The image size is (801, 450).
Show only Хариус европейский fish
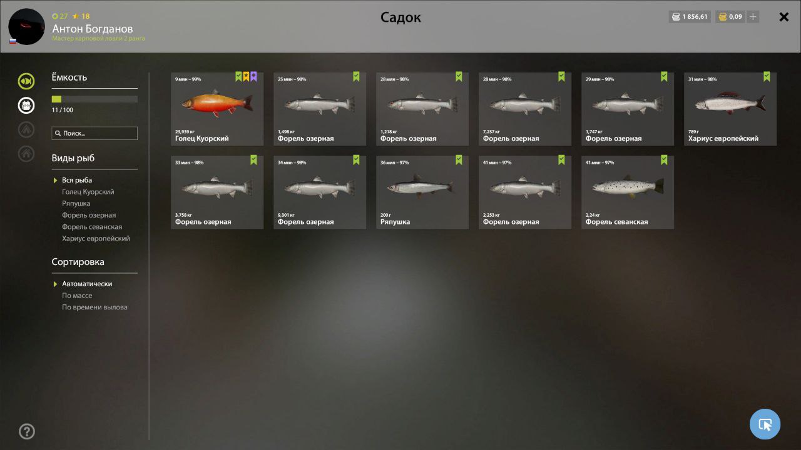pyautogui.click(x=96, y=238)
